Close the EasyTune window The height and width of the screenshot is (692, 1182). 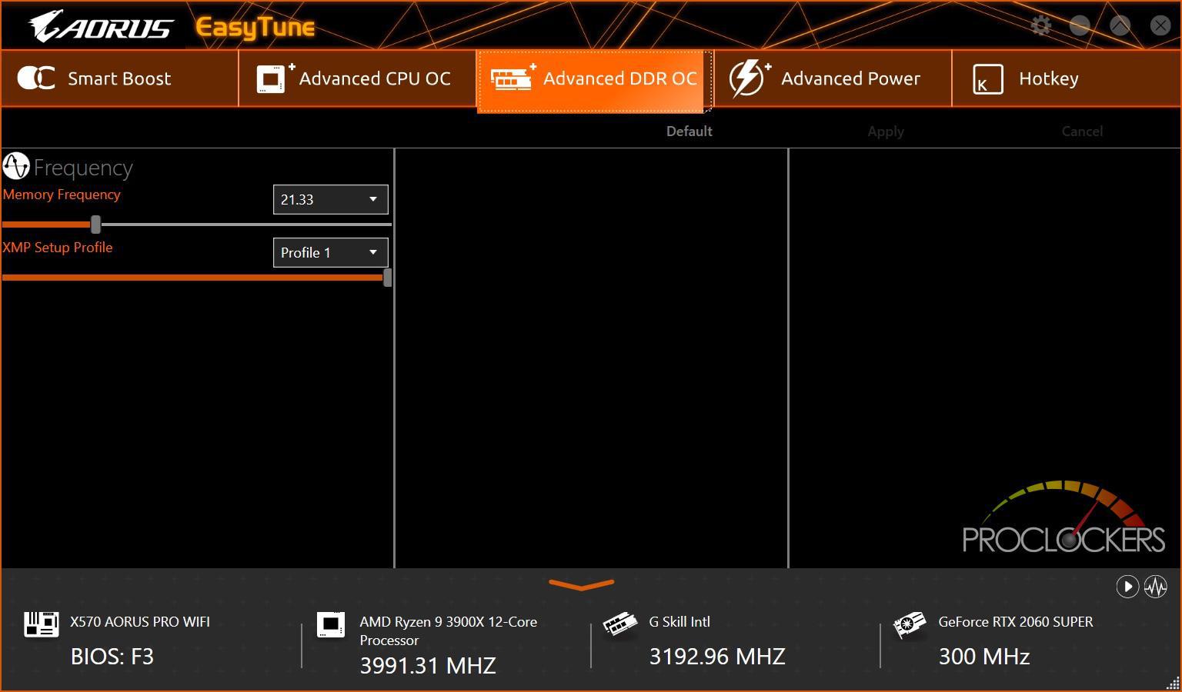tap(1160, 25)
